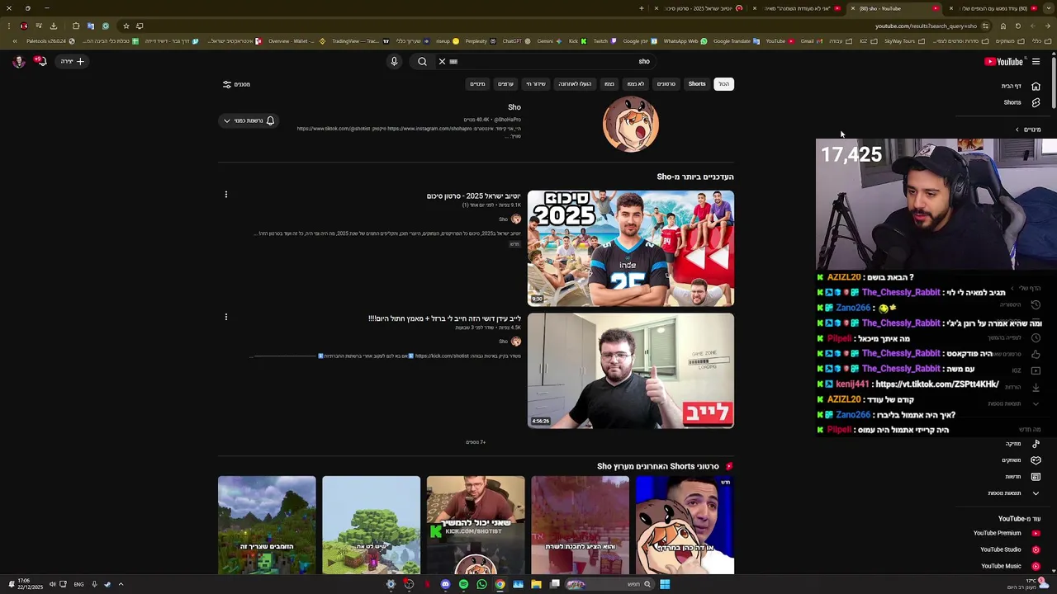Open the short with the blue background man

685,525
